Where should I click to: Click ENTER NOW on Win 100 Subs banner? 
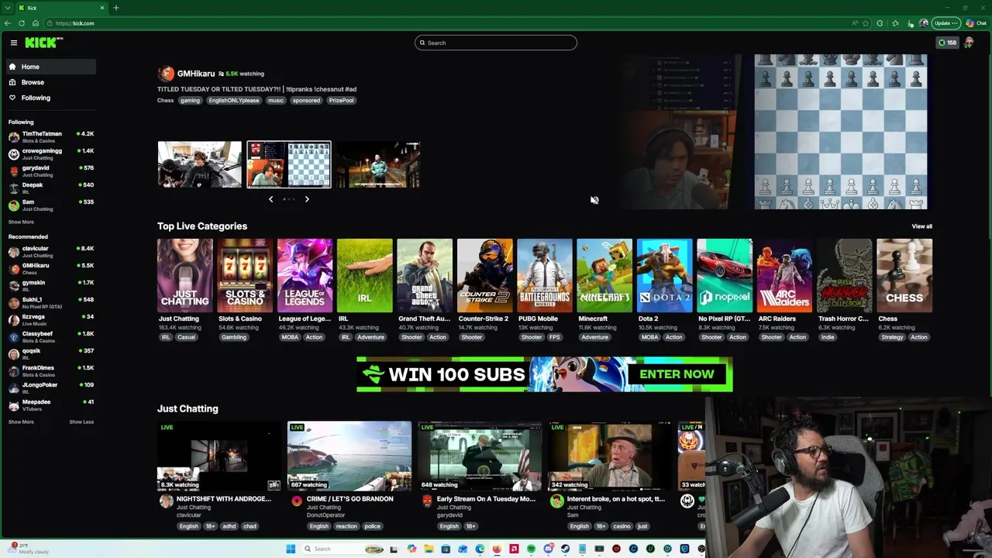click(x=677, y=374)
